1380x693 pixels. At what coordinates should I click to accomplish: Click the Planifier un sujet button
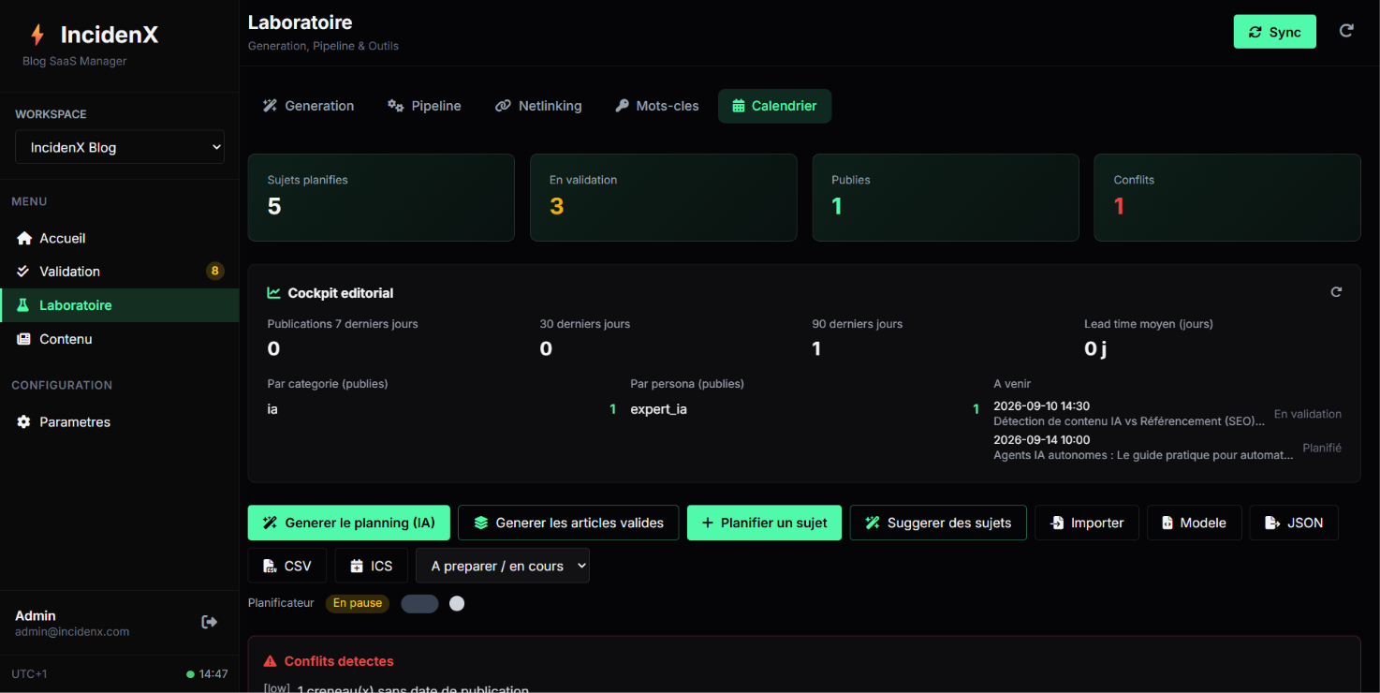coord(764,523)
